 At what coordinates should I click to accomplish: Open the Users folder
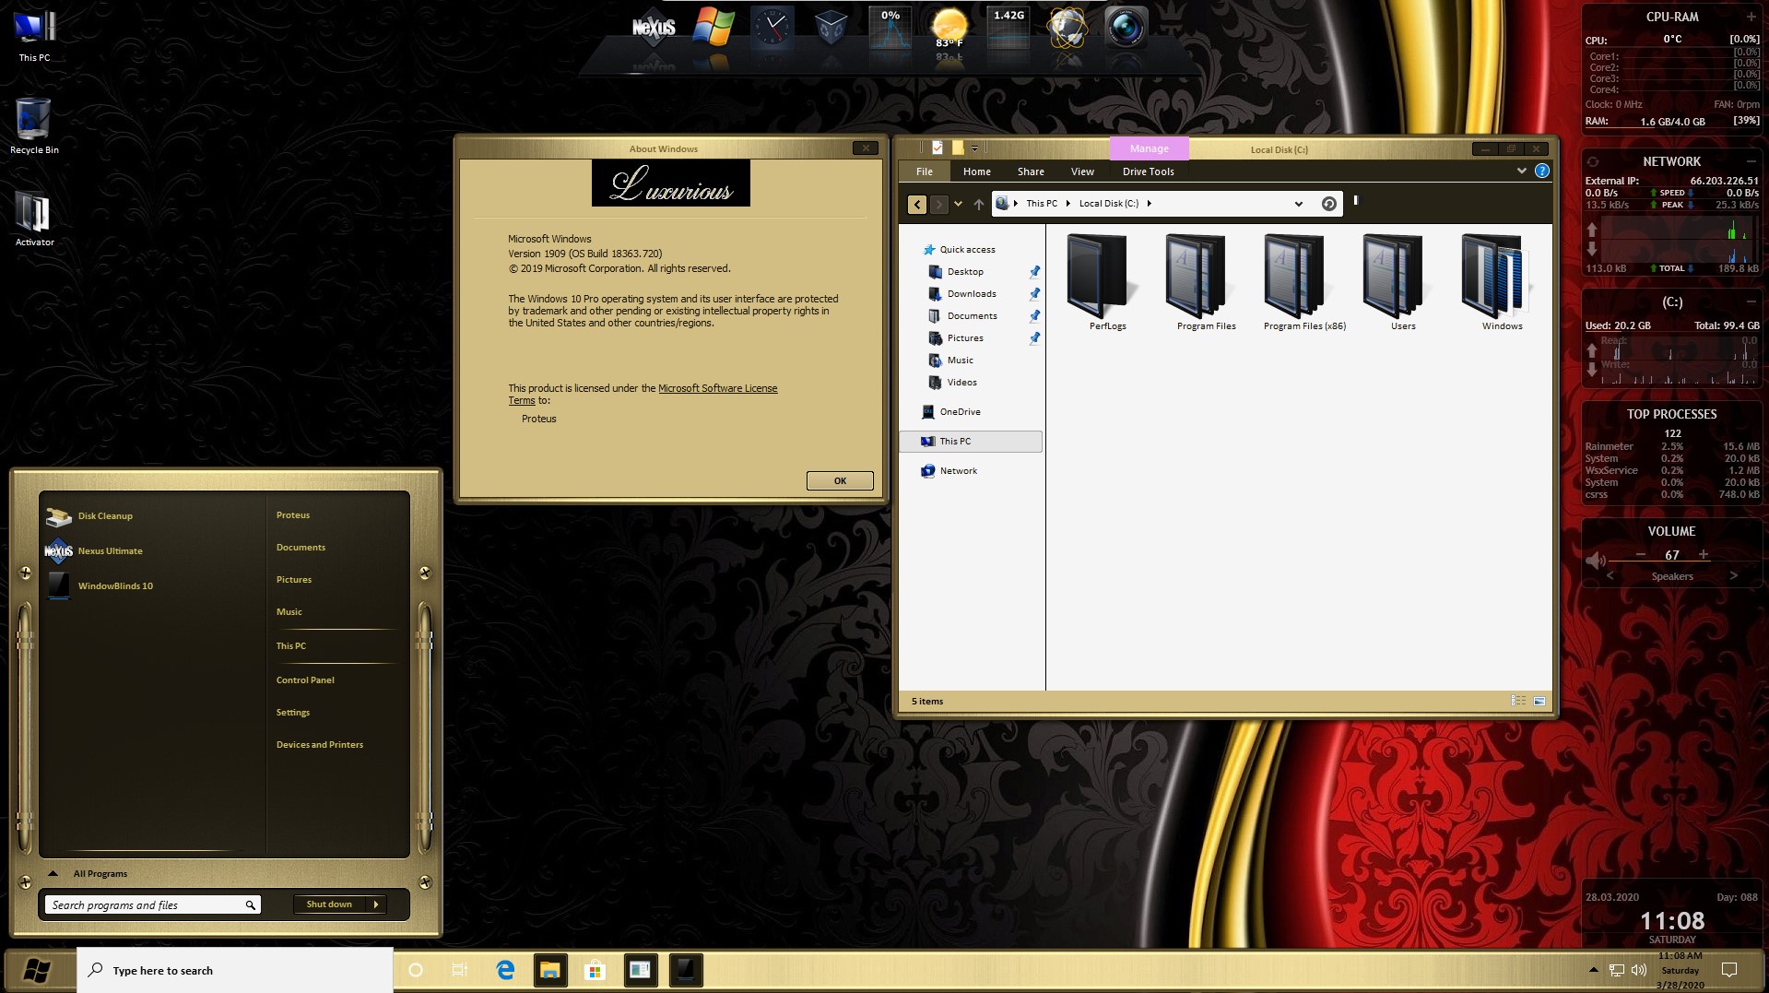click(1403, 282)
